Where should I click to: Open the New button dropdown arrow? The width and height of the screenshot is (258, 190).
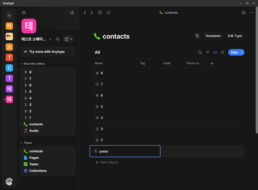point(242,52)
